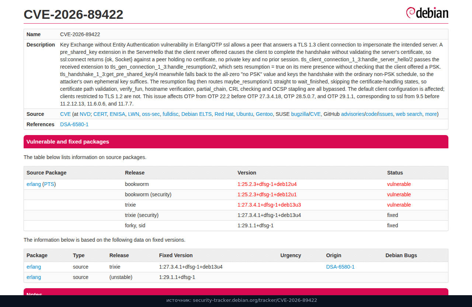
Task: Open the Gentoo link
Action: [x=264, y=114]
